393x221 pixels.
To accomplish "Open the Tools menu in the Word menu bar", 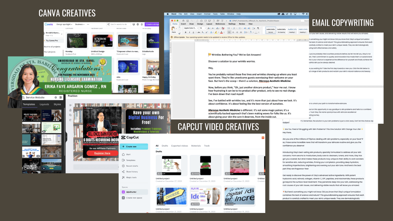I will pyautogui.click(x=215, y=14).
